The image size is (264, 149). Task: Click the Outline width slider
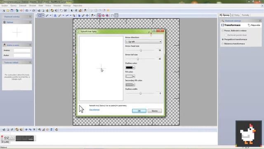tap(140, 94)
